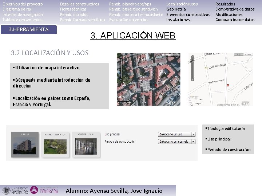
Task: Open 'Resultados' in the header
Action: [x=225, y=4]
